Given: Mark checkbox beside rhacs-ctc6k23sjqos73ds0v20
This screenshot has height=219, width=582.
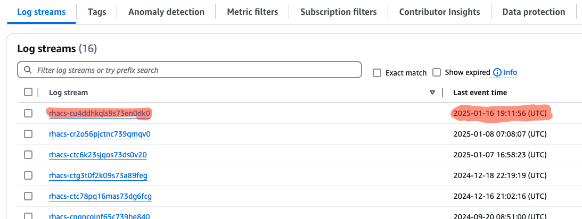Looking at the screenshot, I should point(28,155).
